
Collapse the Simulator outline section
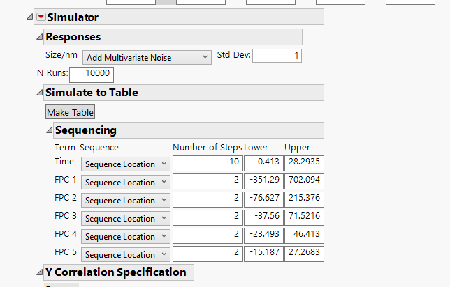point(30,17)
